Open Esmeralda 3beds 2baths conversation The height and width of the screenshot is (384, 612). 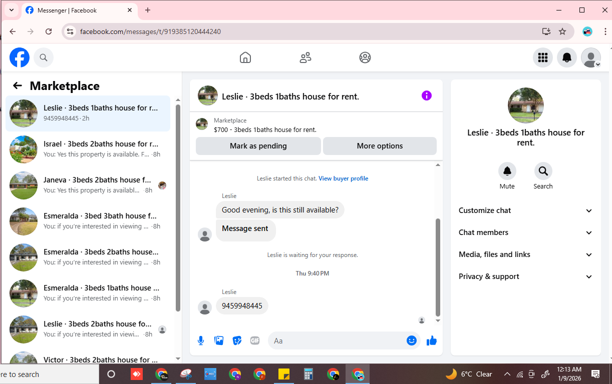click(x=88, y=257)
